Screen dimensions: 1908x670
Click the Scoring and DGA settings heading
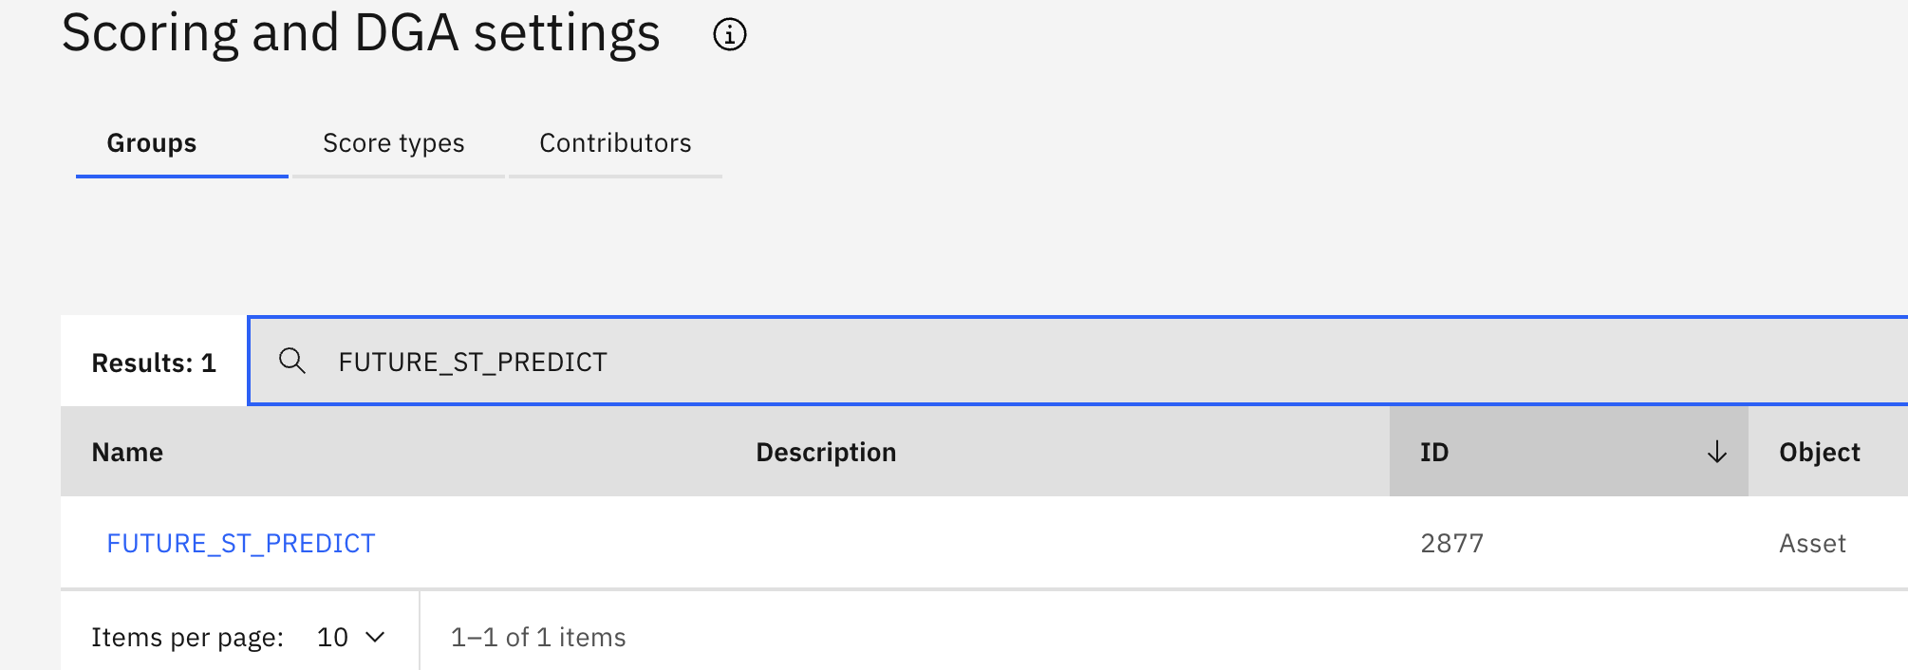pos(361,33)
